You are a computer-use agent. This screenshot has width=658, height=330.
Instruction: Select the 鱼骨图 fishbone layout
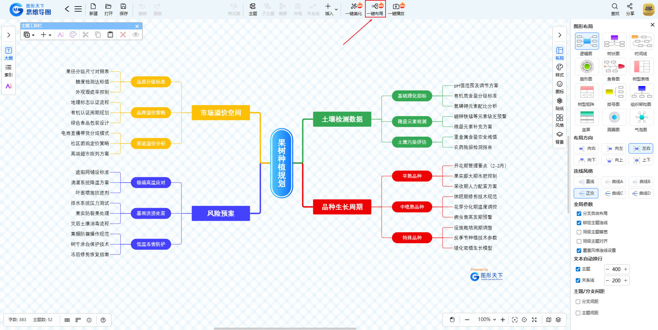click(x=614, y=66)
